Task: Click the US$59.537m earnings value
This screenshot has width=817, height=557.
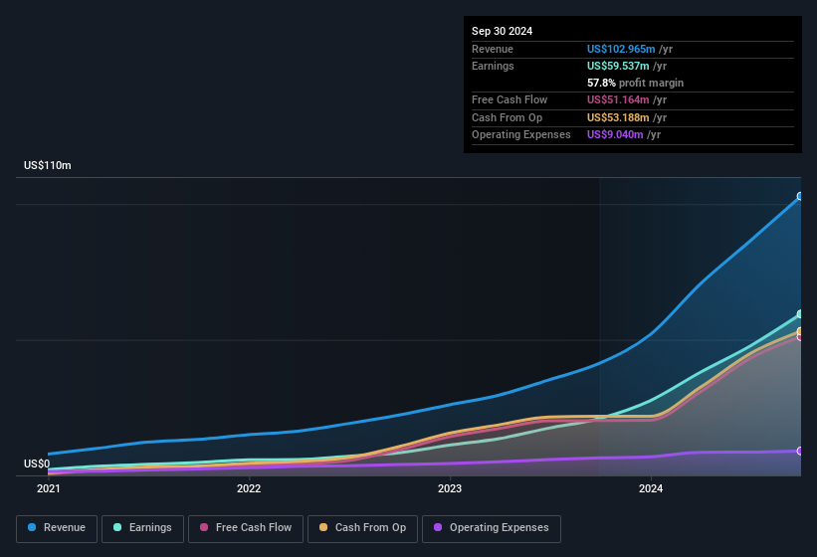Action: 618,66
